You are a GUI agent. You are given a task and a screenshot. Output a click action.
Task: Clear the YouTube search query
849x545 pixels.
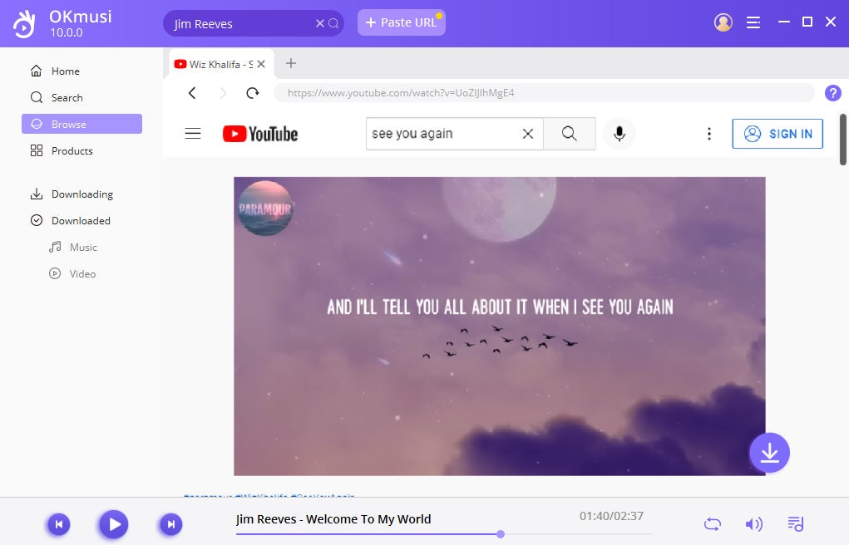click(528, 133)
